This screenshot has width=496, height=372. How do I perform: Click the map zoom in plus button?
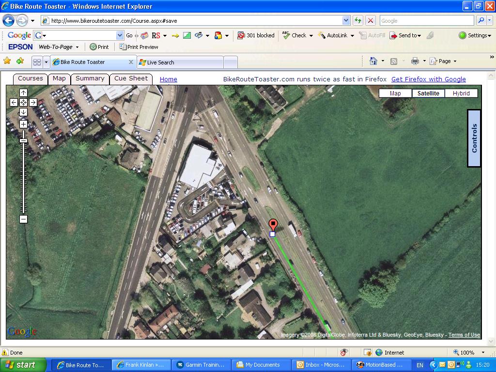coord(23,124)
